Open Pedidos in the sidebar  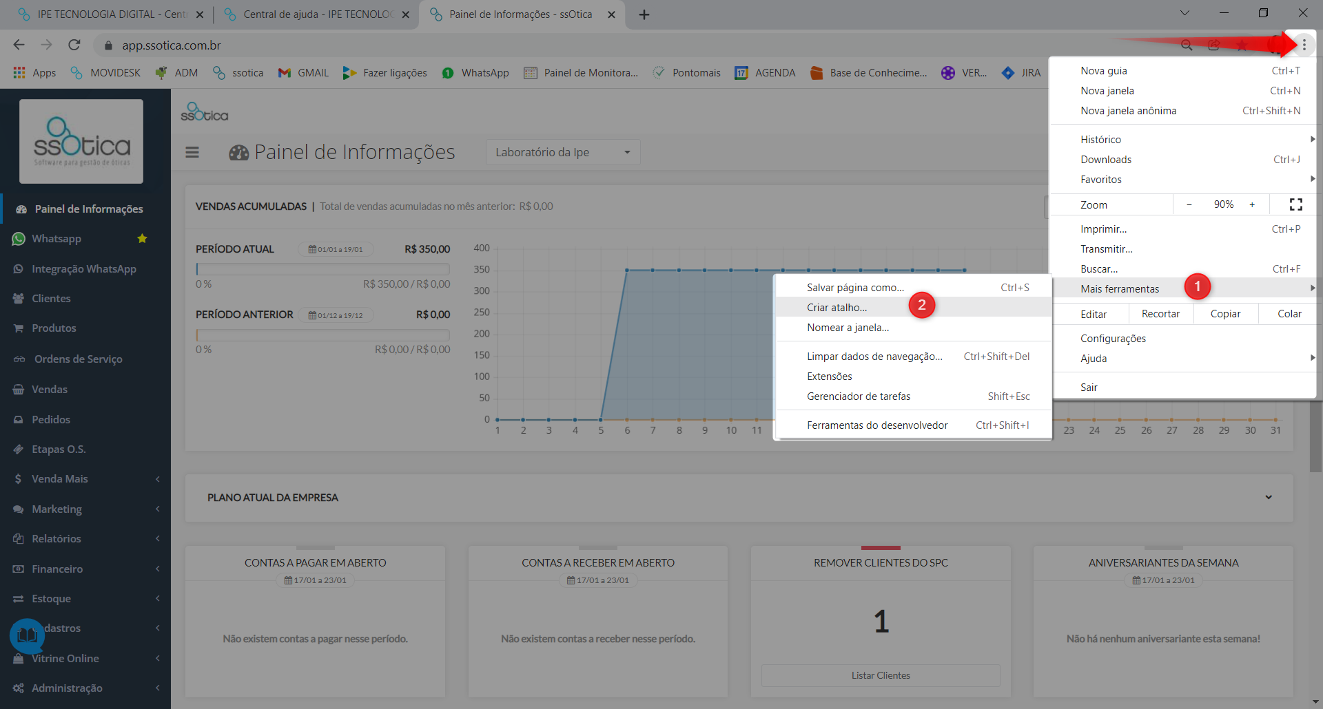pyautogui.click(x=51, y=419)
